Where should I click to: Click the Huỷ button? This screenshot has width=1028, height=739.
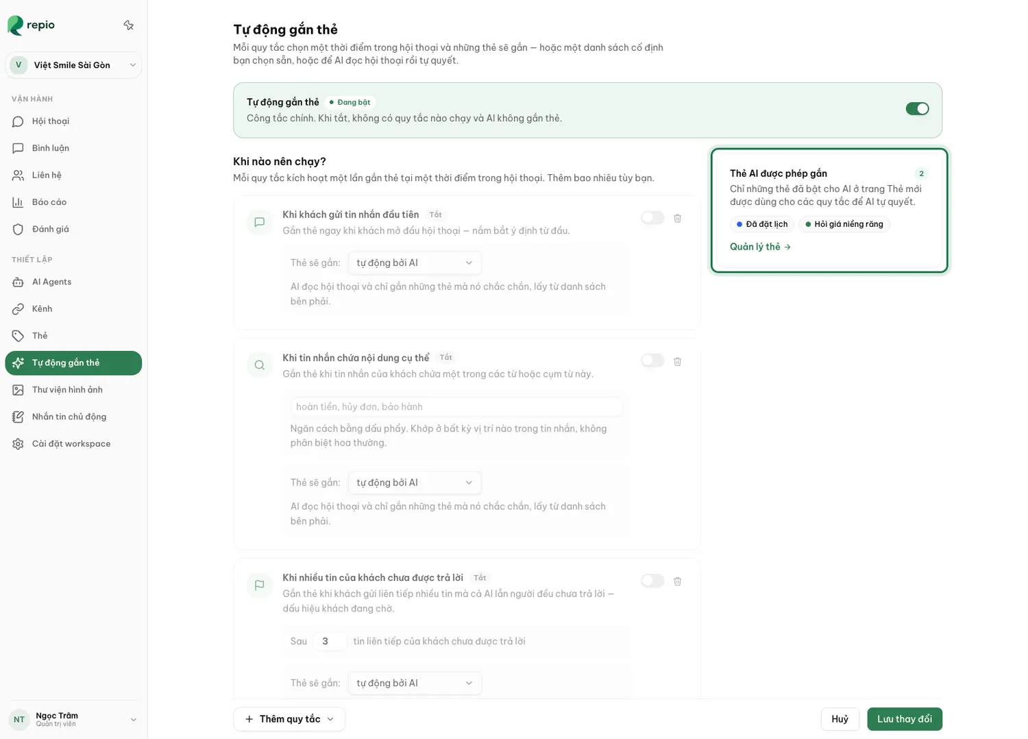pyautogui.click(x=840, y=719)
